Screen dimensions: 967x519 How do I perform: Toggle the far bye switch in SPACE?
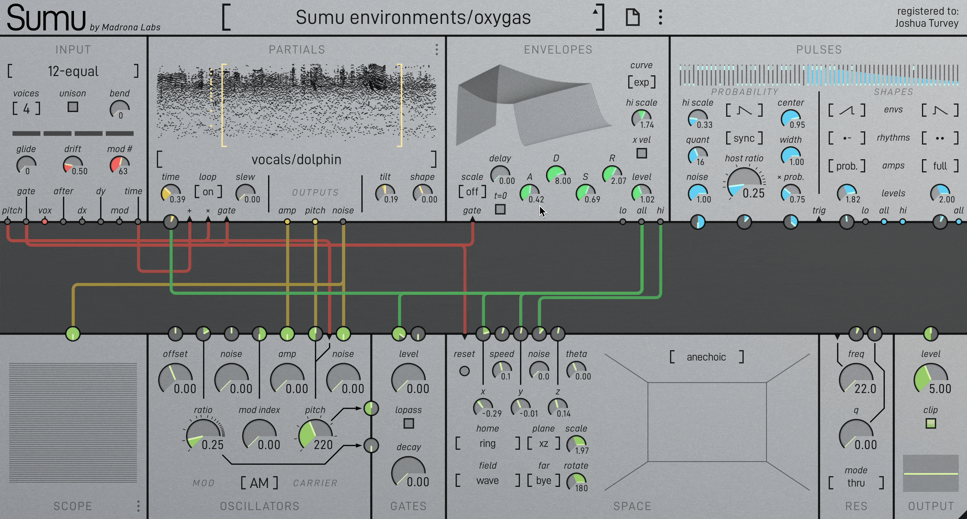coord(544,480)
